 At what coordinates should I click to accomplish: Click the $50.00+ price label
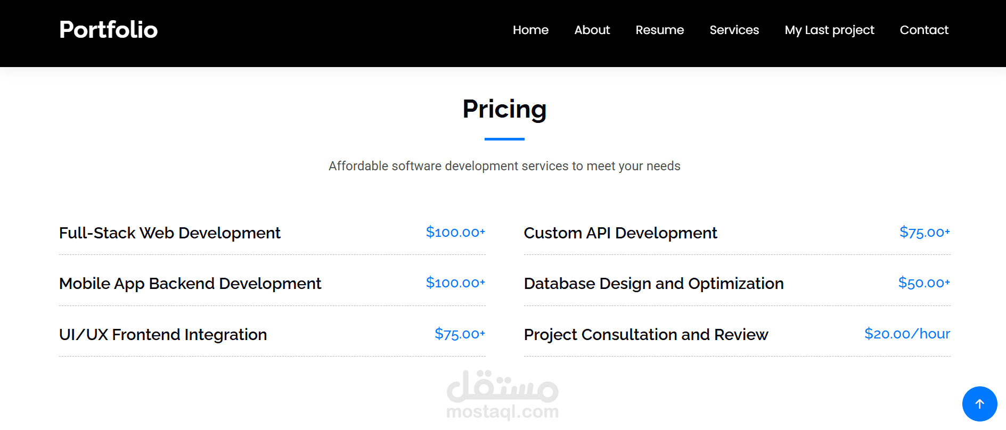pos(924,283)
